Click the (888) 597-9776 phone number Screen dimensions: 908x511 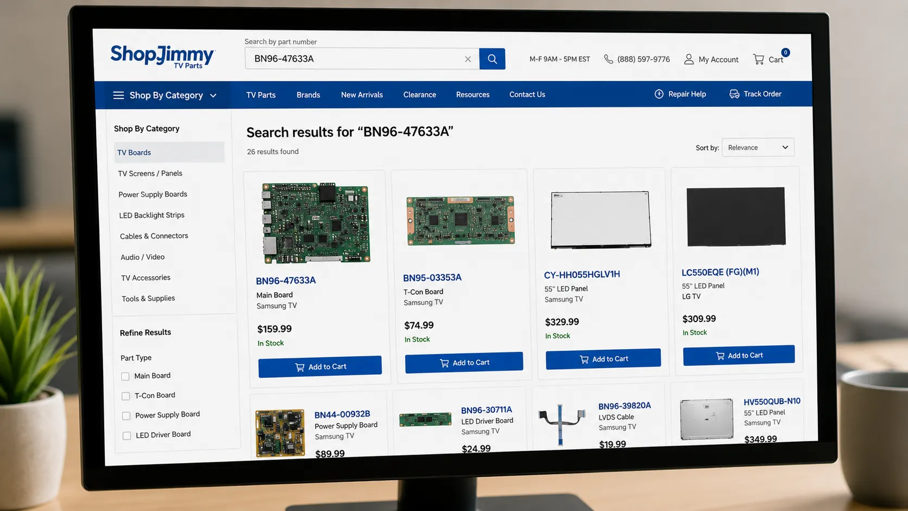click(x=644, y=59)
